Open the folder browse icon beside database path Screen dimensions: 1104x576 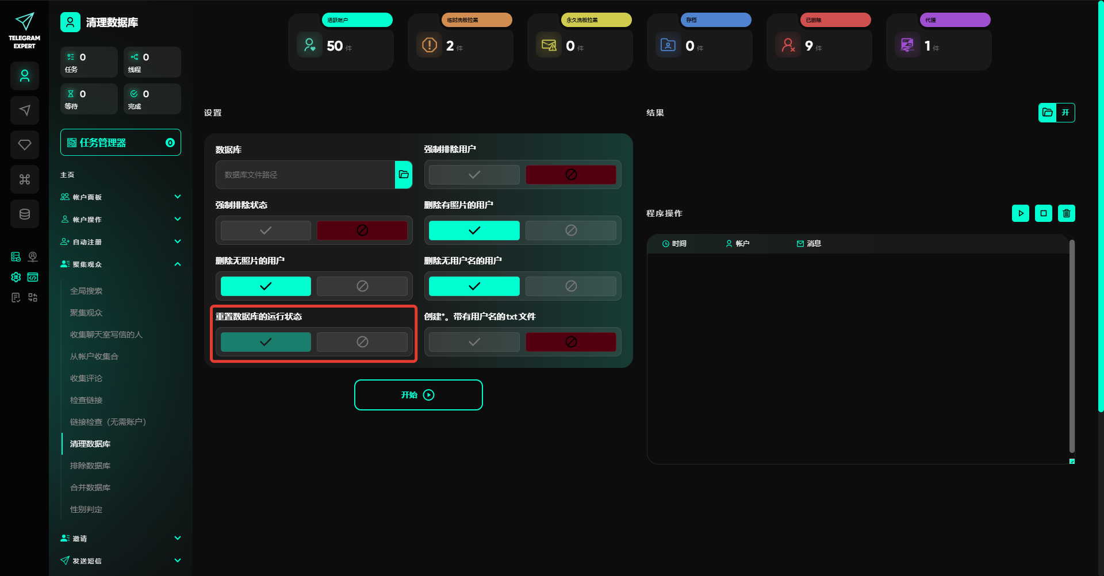[404, 175]
